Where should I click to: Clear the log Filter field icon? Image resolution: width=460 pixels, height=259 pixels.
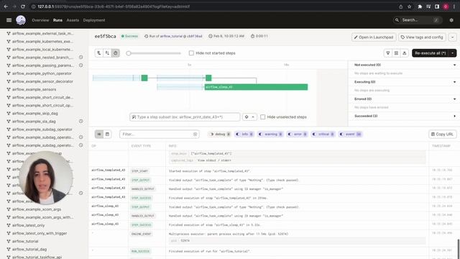[195, 135]
